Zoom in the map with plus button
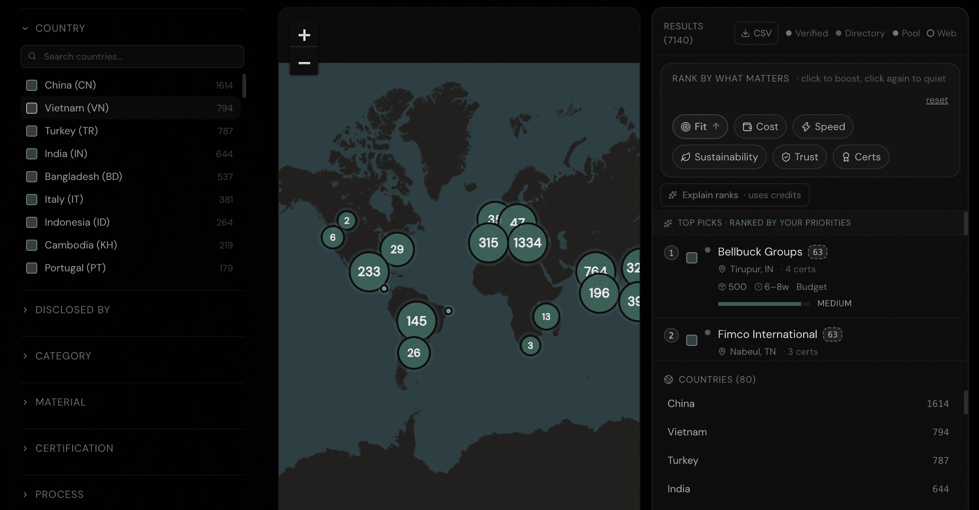The height and width of the screenshot is (510, 979). [304, 35]
